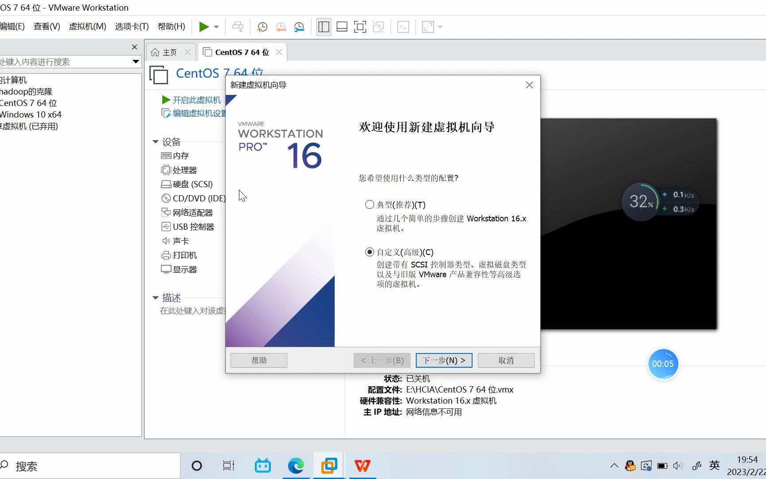Open the 查看(V) menu
Viewport: 766px width, 479px height.
(x=47, y=27)
